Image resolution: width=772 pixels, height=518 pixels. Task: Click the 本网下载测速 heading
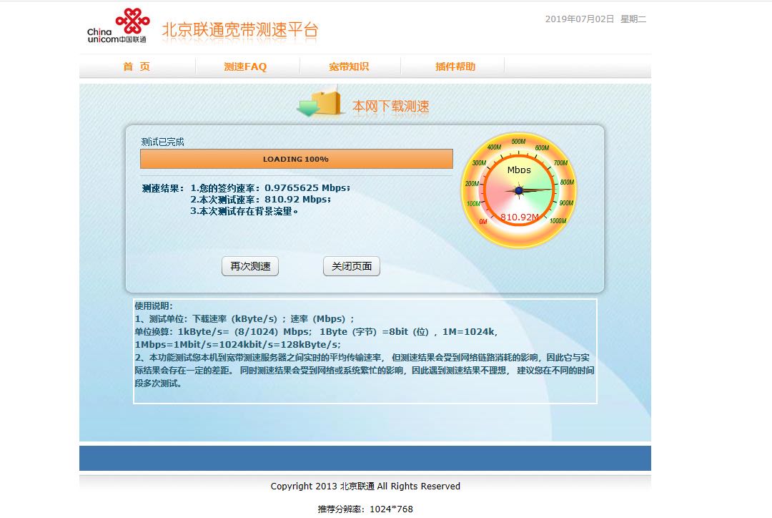(391, 106)
